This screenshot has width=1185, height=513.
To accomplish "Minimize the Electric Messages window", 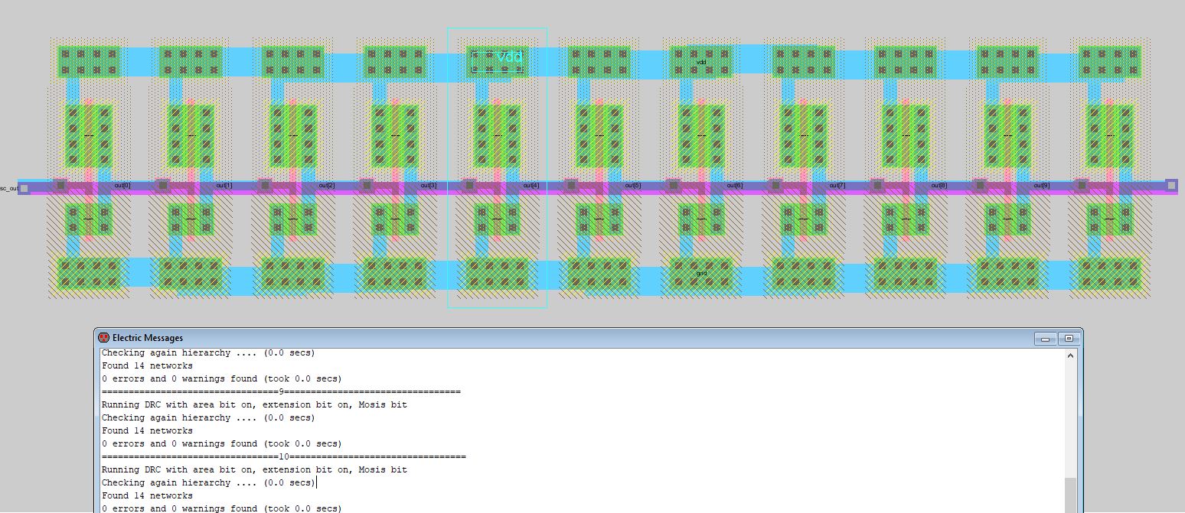I will tap(1045, 339).
